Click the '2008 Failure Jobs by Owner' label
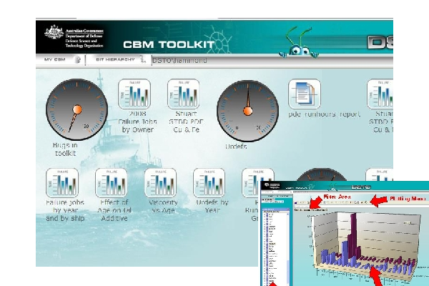The image size is (429, 286). pos(137,122)
